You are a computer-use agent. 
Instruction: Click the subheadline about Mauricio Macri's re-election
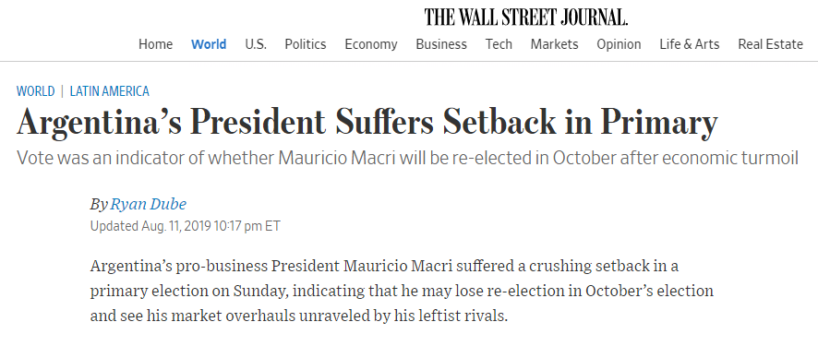408,158
